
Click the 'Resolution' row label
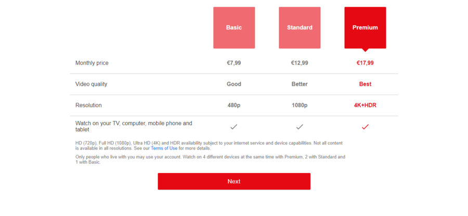[x=89, y=105]
